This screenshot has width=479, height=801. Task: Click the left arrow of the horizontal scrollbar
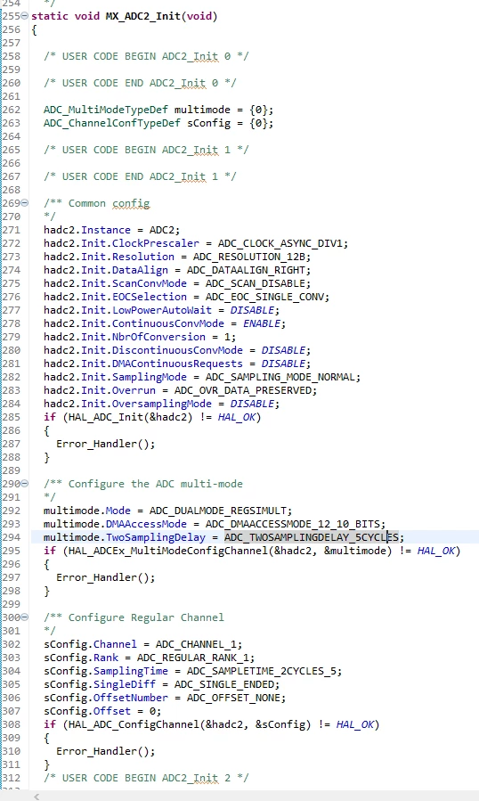[37, 797]
